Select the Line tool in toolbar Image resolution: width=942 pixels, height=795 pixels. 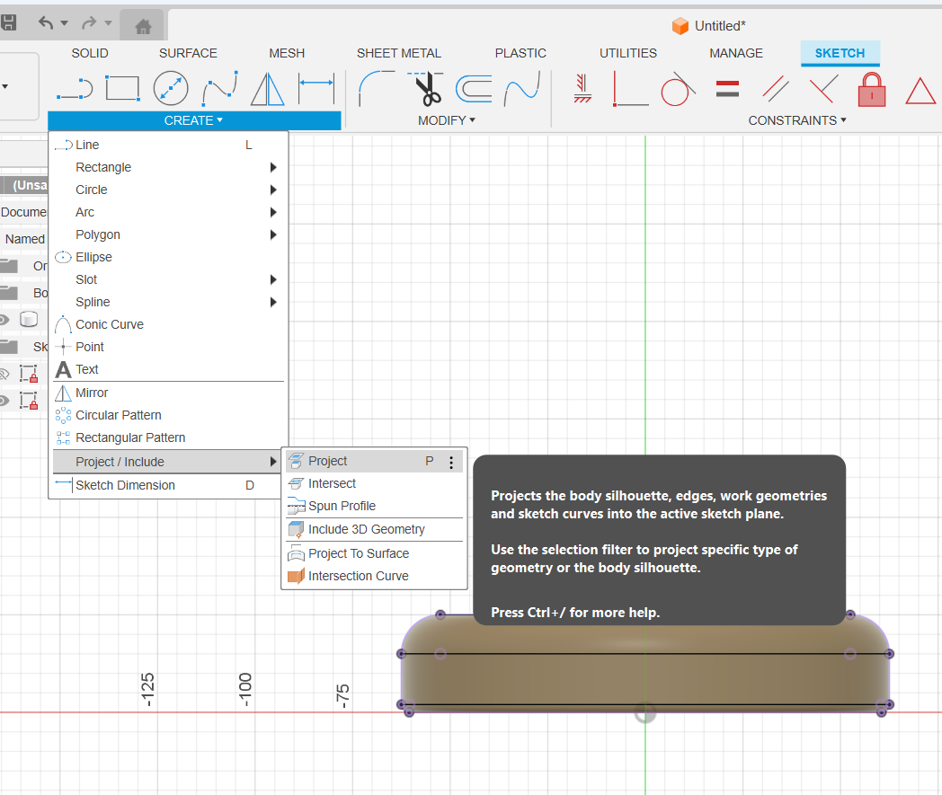[75, 89]
